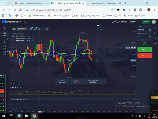Click the volume icon in system tray

pyautogui.click(x=140, y=116)
